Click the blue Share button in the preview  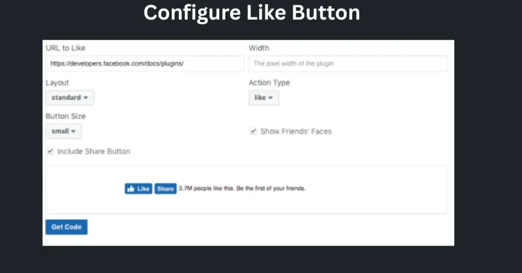tap(166, 189)
